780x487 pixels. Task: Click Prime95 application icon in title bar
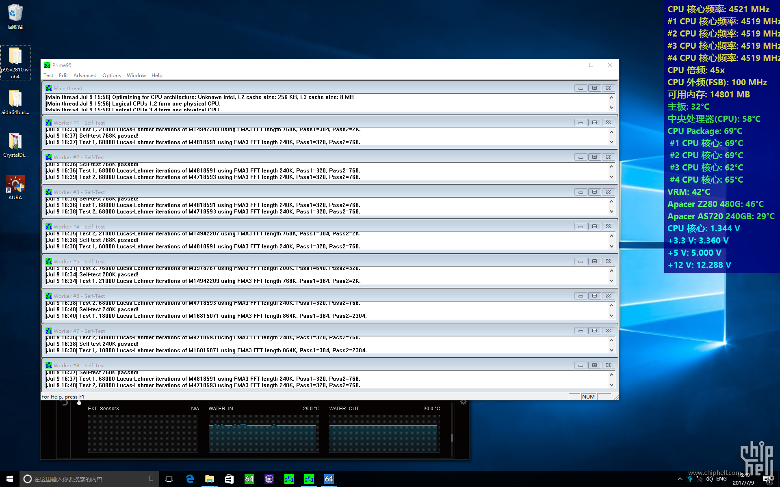pos(47,65)
